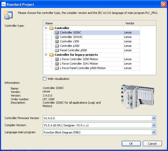Open the Compiler-Version dropdown arrow

(154, 125)
